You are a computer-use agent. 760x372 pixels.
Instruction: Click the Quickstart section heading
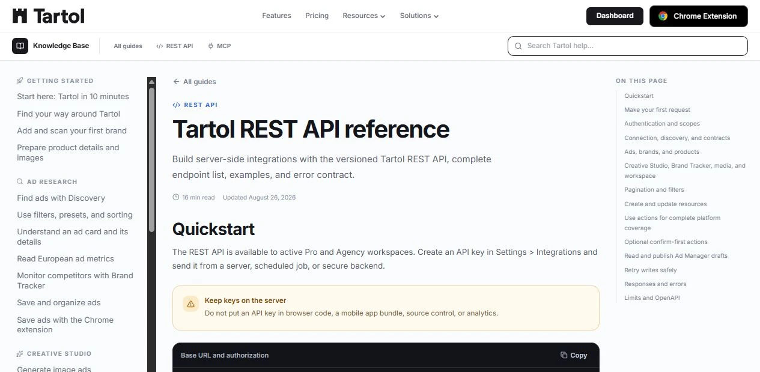point(213,229)
